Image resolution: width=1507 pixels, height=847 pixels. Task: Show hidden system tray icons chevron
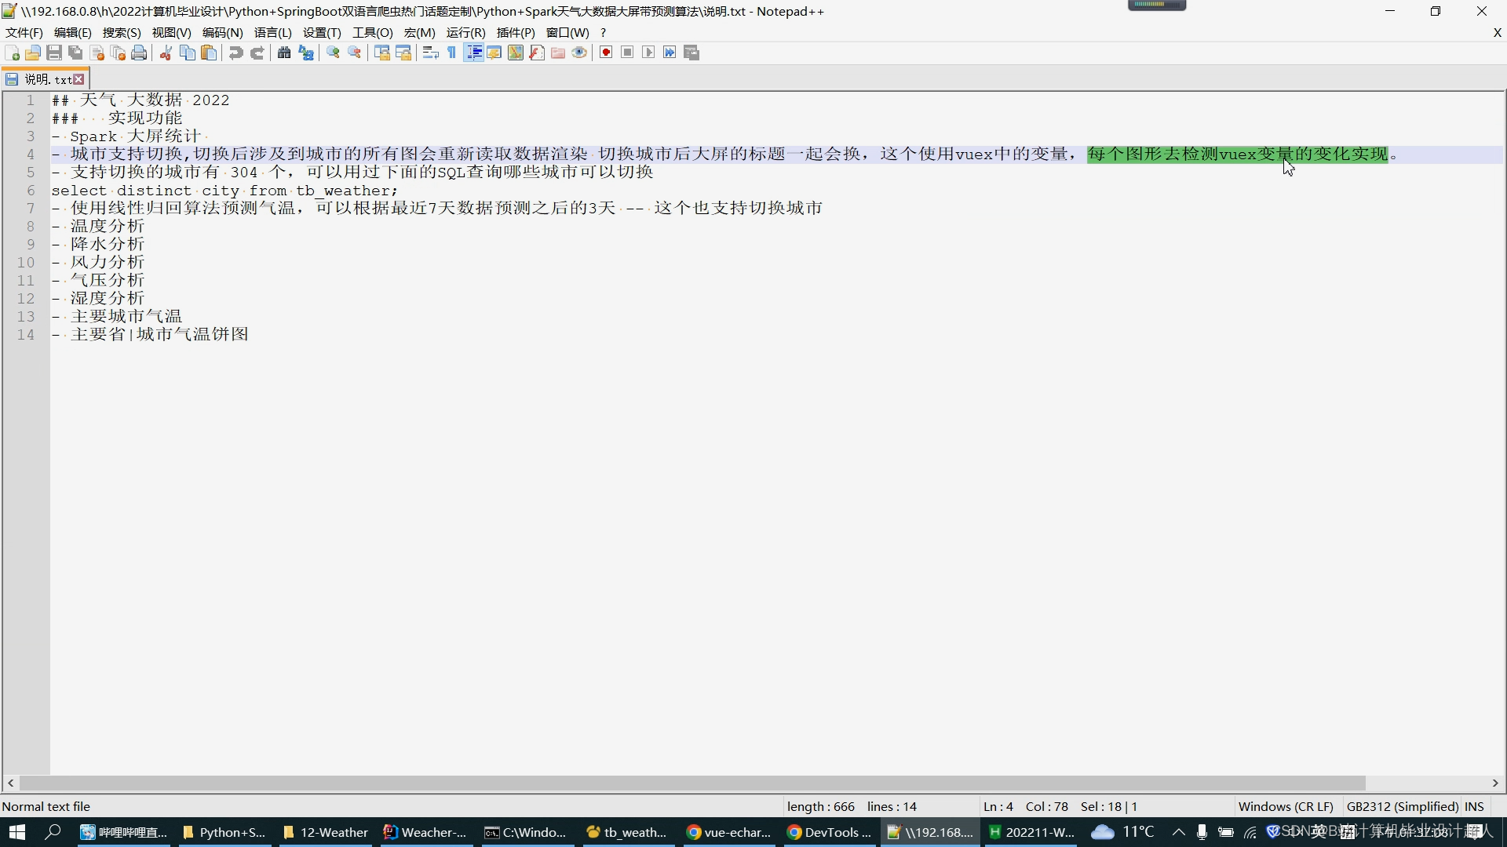[1178, 832]
